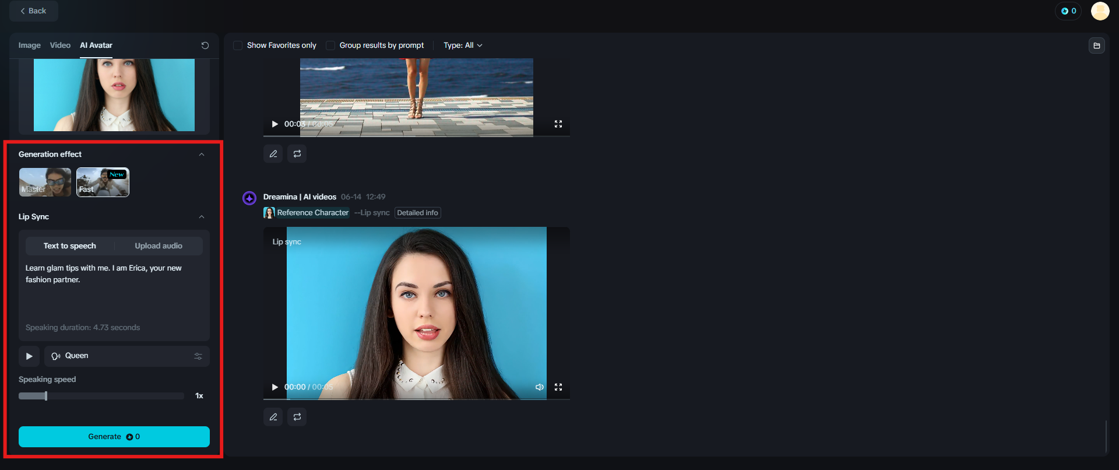
Task: Click the reset icon beside AI Avatar tab
Action: pyautogui.click(x=205, y=45)
